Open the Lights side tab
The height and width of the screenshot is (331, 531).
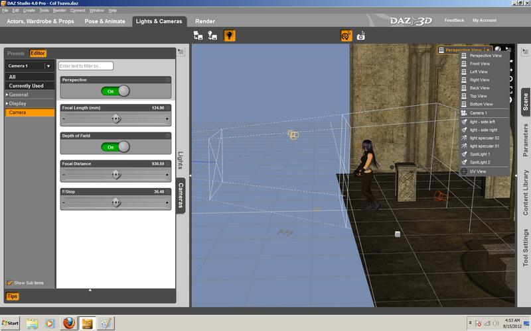(x=181, y=160)
